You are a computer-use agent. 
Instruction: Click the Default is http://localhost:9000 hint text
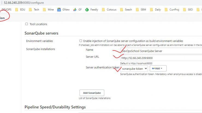pyautogui.click(x=136, y=63)
